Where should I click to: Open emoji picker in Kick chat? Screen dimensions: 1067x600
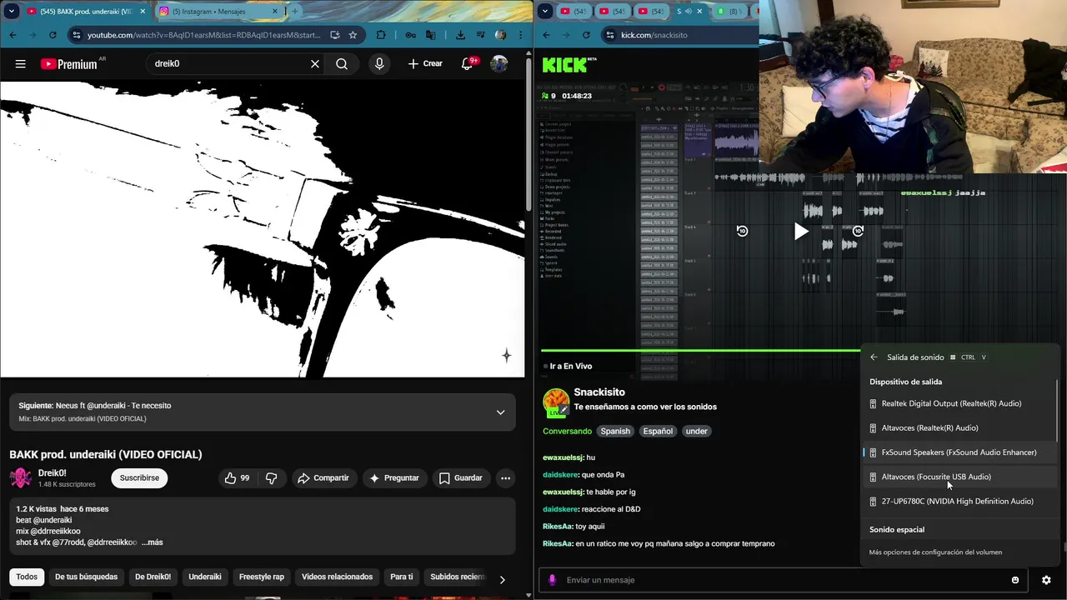point(1014,580)
